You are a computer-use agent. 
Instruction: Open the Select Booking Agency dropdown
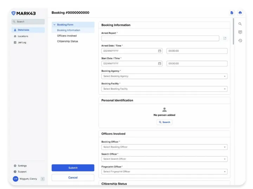pyautogui.click(x=164, y=76)
